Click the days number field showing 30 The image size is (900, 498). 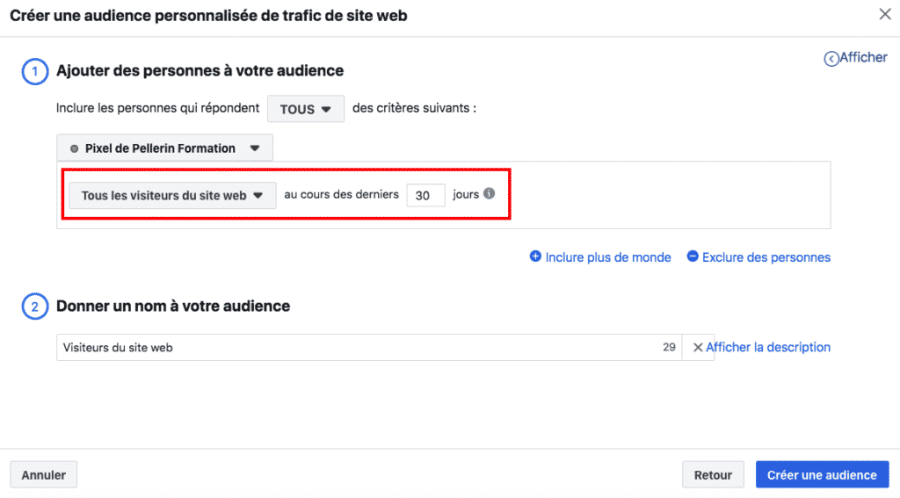coord(425,196)
